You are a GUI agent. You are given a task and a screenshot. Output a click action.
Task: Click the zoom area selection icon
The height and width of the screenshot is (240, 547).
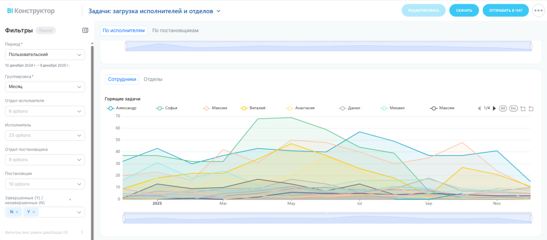click(x=523, y=108)
